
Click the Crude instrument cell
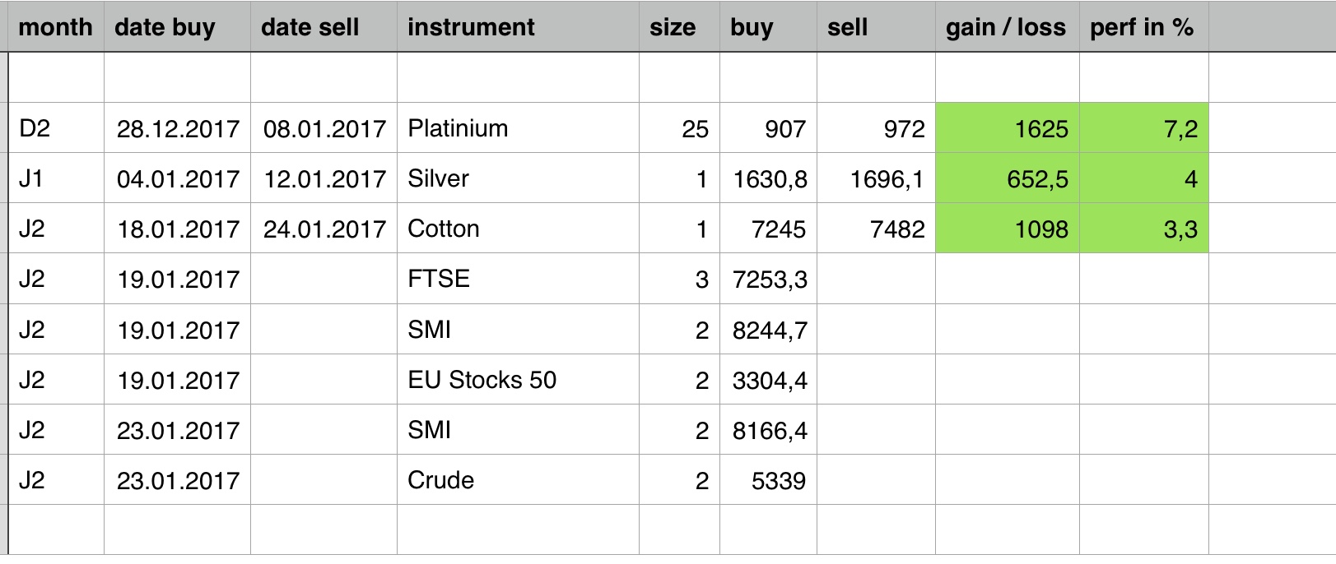441,480
